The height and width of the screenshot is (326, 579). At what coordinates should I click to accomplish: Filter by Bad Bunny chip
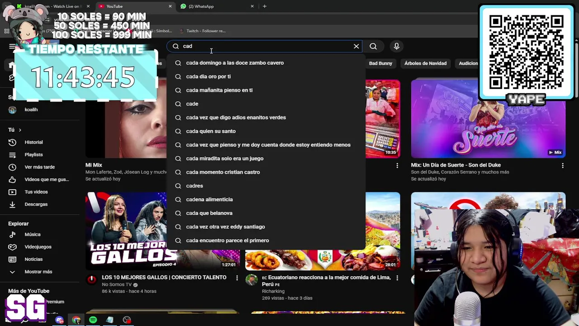(x=380, y=63)
